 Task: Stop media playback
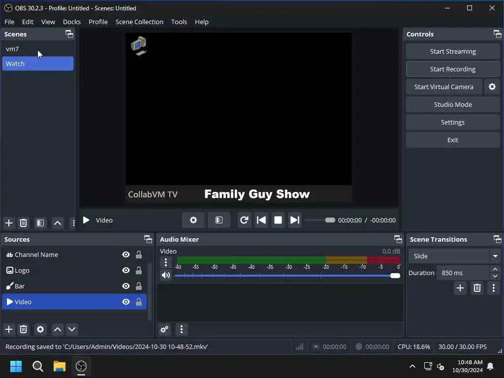(x=278, y=220)
